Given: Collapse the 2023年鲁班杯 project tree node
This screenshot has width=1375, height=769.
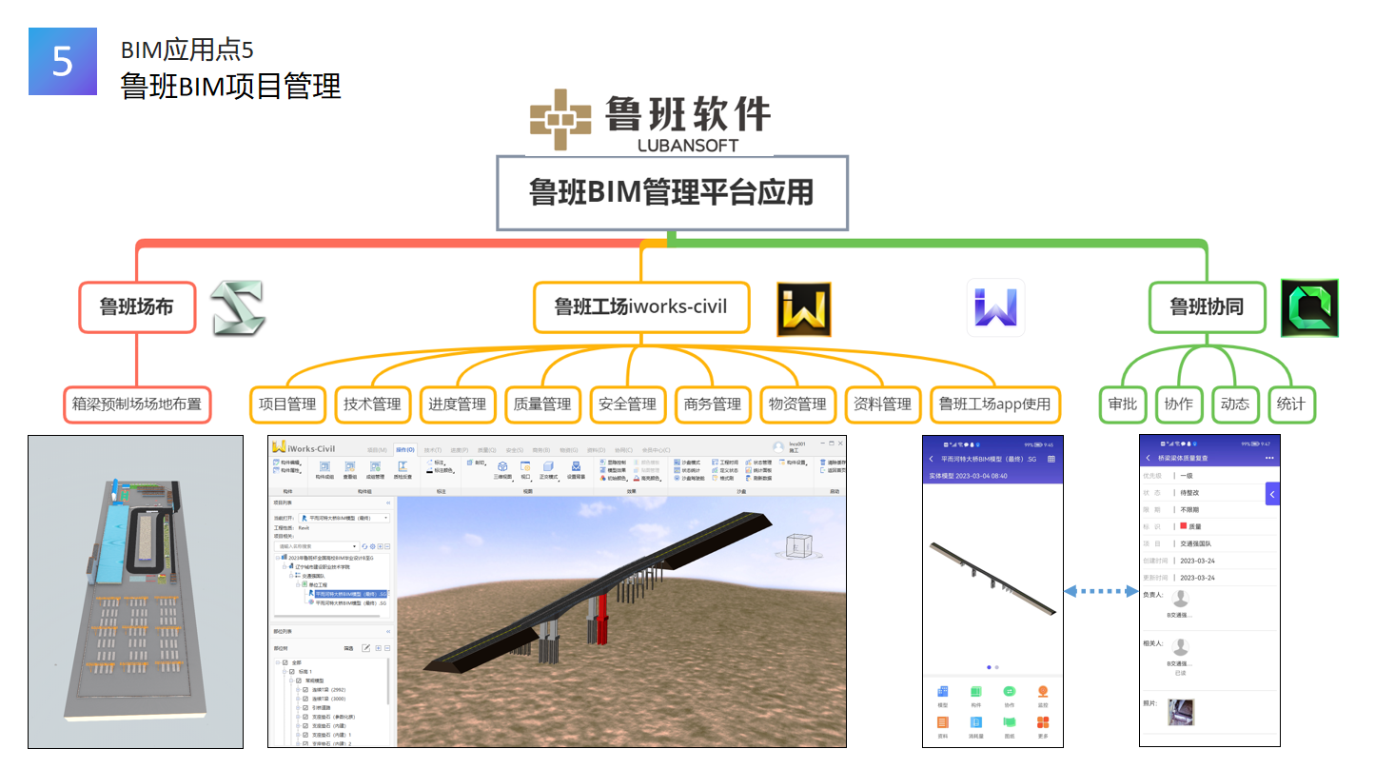Looking at the screenshot, I should point(278,558).
